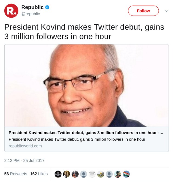The width and height of the screenshot is (173, 183).
Task: Click the @republic handle
Action: 31,14
